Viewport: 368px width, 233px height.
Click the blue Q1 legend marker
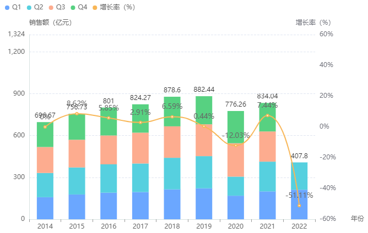(x=7, y=7)
